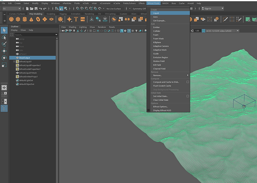Click the gamma value field 1.00
This screenshot has width=257, height=183.
pyautogui.click(x=198, y=31)
